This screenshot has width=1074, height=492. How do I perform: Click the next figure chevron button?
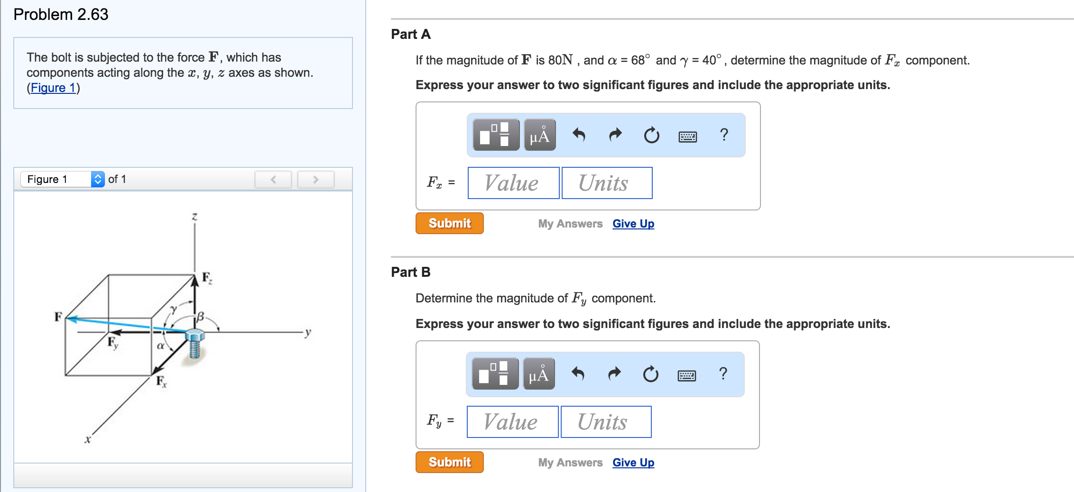(x=315, y=179)
